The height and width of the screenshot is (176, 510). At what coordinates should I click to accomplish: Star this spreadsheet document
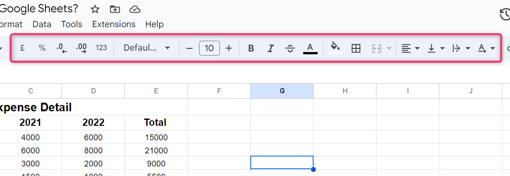95,10
